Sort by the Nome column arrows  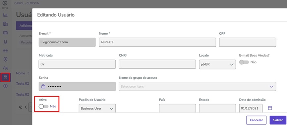click(28, 73)
